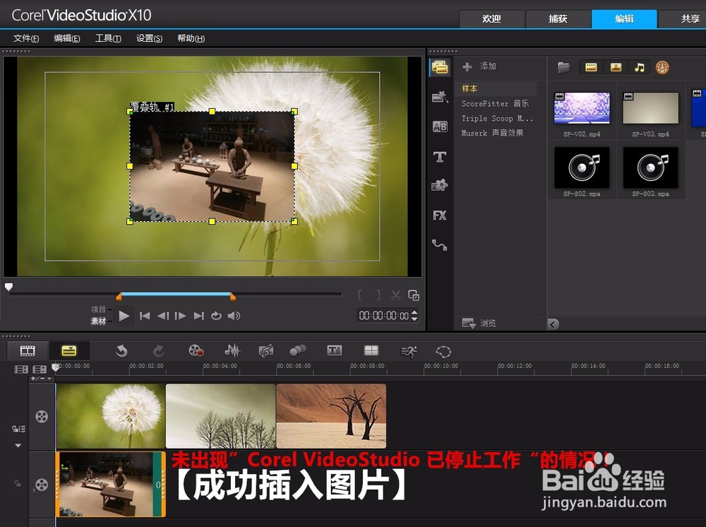The height and width of the screenshot is (527, 706).
Task: Switch to the 捕获 Capture tab
Action: (x=558, y=19)
